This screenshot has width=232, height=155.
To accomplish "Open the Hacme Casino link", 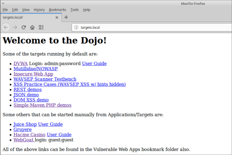I will 29,134.
